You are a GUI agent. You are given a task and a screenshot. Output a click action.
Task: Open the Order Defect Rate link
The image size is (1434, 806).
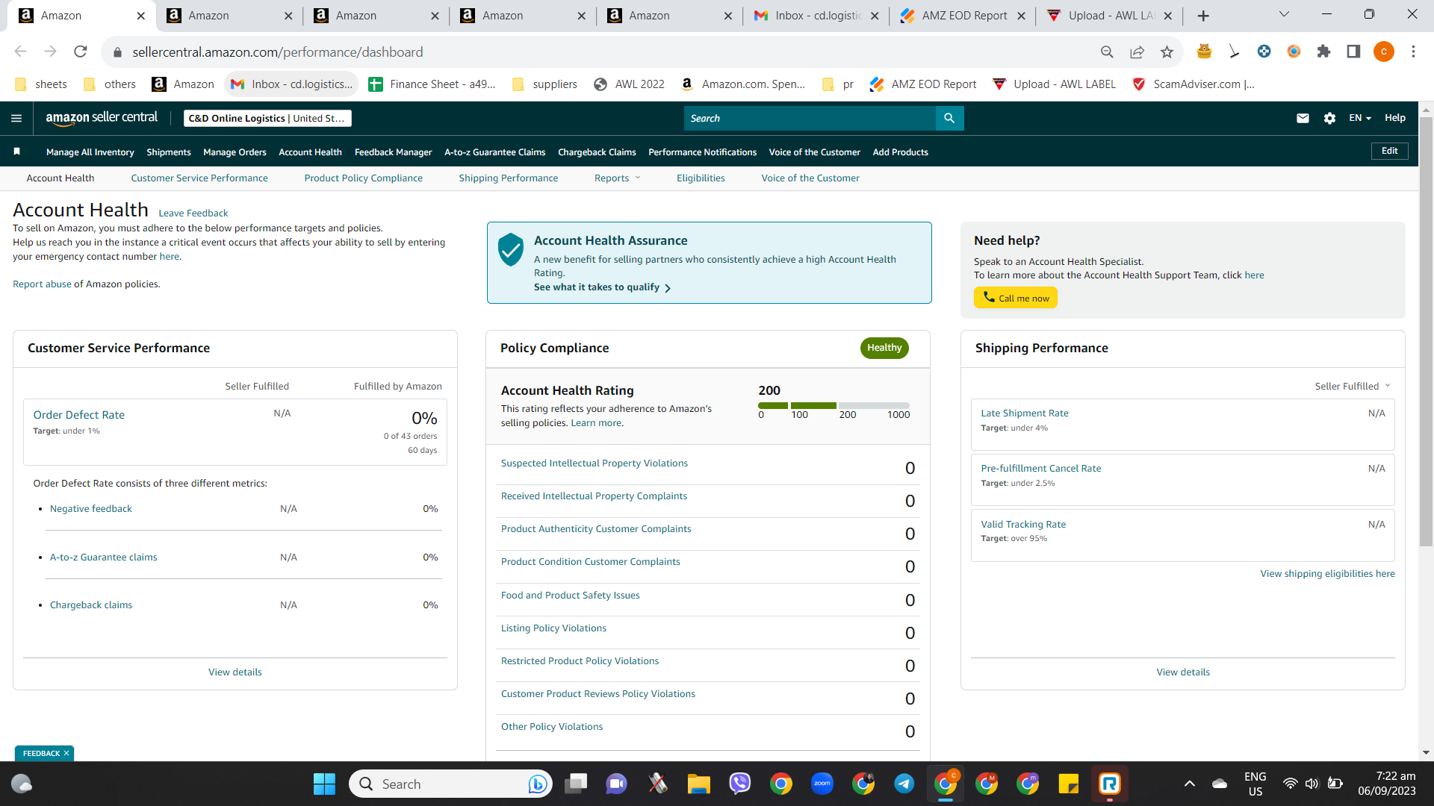pyautogui.click(x=78, y=415)
